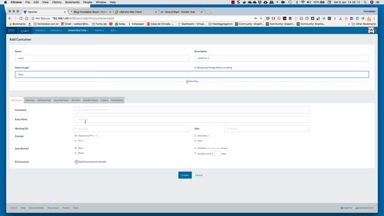Open the Download CLI dropdown
The image size is (384, 216).
tap(364, 208)
